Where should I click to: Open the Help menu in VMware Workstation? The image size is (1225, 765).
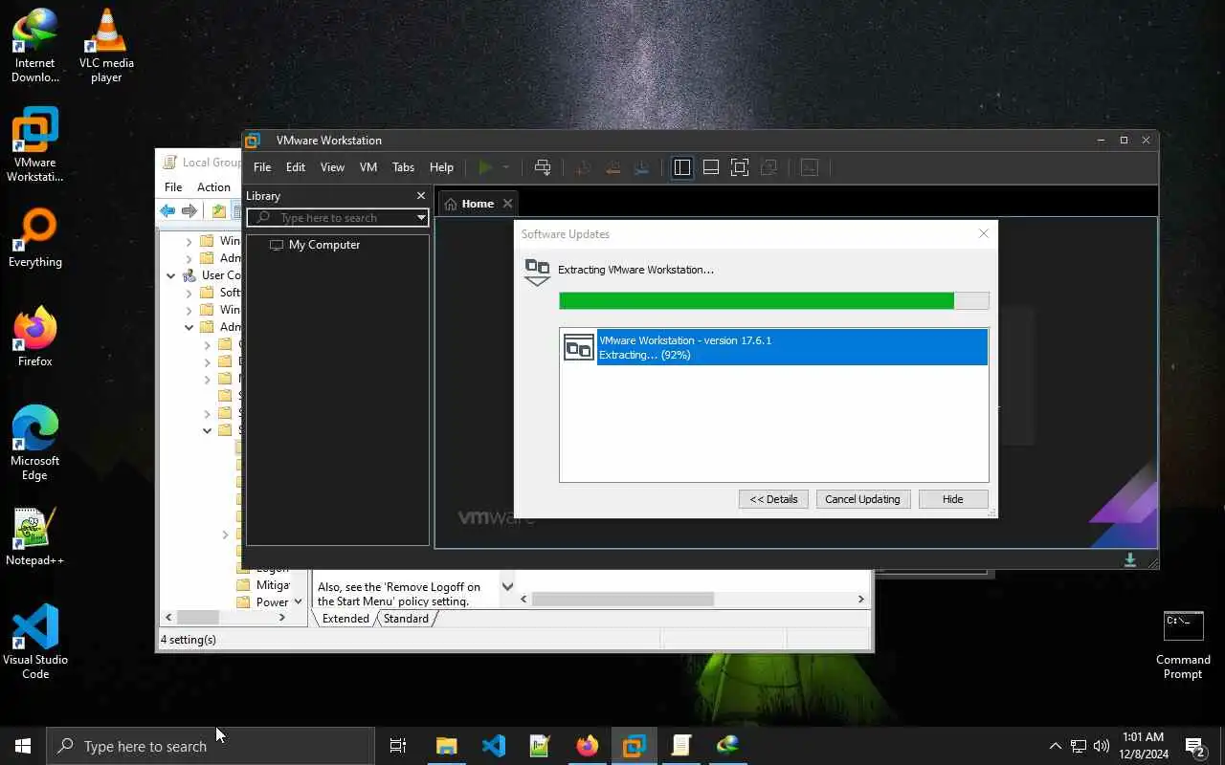click(x=441, y=167)
